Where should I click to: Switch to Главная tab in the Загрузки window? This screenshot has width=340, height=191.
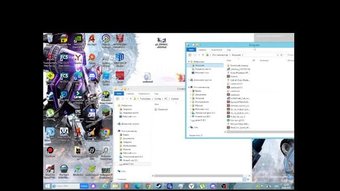pos(202,50)
